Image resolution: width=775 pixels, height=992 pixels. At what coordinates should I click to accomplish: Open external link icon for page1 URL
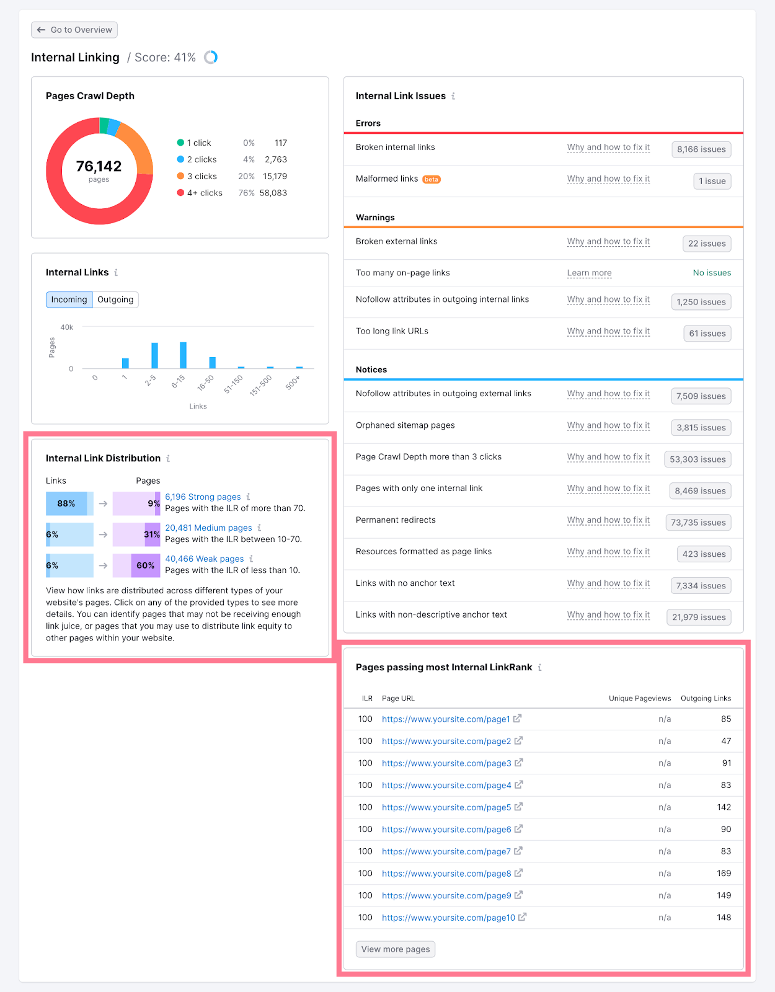517,719
